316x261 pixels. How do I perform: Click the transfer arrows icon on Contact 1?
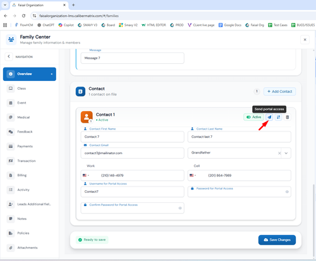[279, 117]
